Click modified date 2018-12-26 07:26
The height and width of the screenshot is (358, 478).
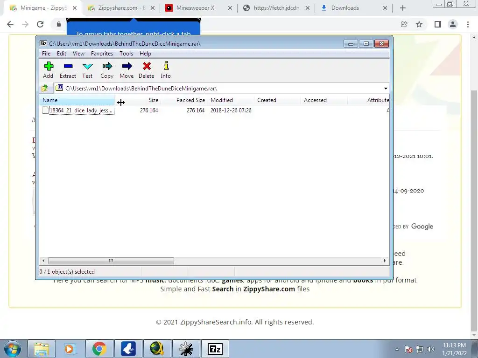tap(231, 110)
